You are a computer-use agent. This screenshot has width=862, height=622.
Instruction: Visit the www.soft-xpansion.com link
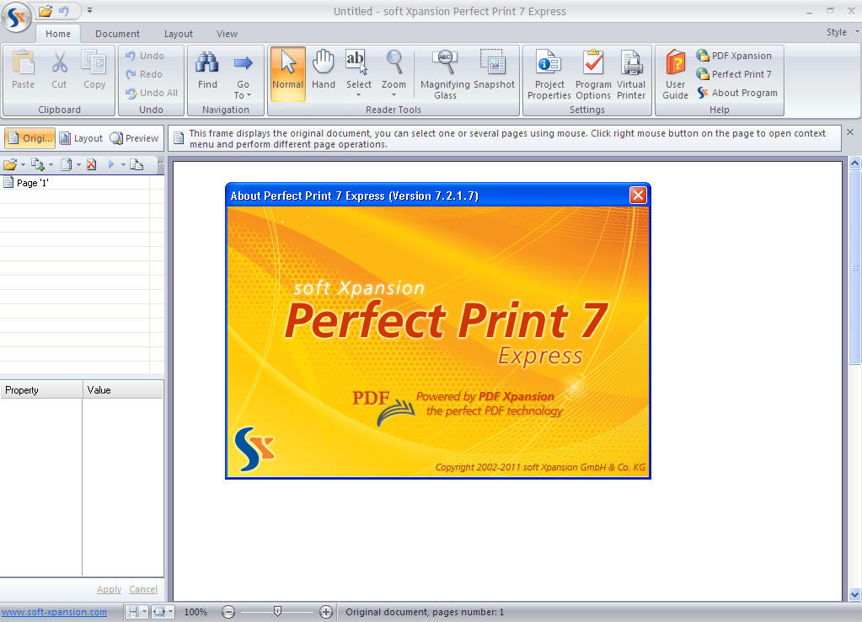point(54,612)
